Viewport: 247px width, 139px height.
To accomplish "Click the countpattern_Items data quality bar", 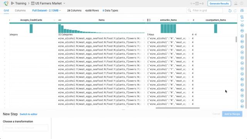I will (x=214, y=23).
